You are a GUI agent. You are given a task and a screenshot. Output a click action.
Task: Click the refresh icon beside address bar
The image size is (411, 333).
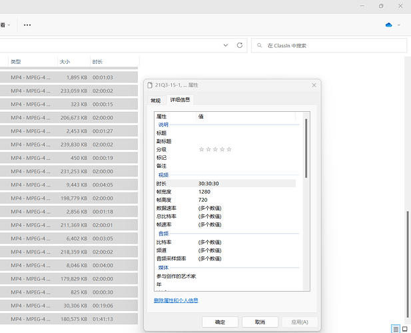click(x=240, y=45)
